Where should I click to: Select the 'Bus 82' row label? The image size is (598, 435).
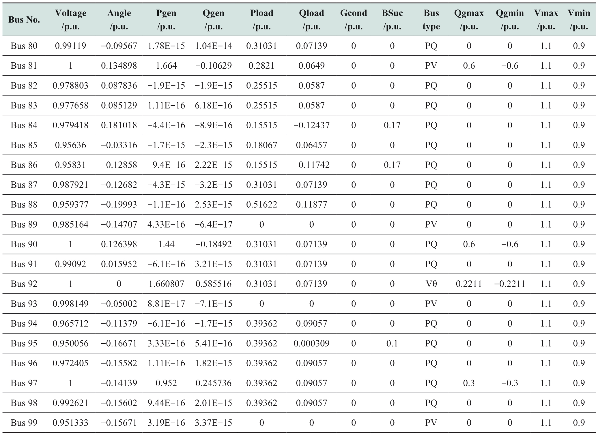tap(24, 86)
